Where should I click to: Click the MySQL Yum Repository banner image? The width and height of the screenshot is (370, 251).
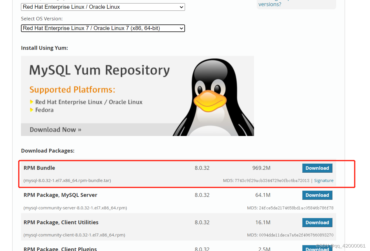[138, 96]
